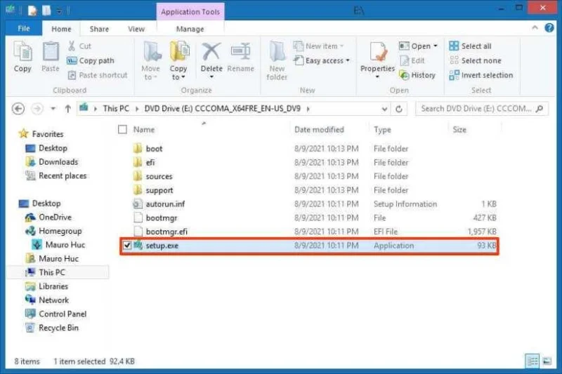Switch to Large icons view in status bar

[547, 361]
